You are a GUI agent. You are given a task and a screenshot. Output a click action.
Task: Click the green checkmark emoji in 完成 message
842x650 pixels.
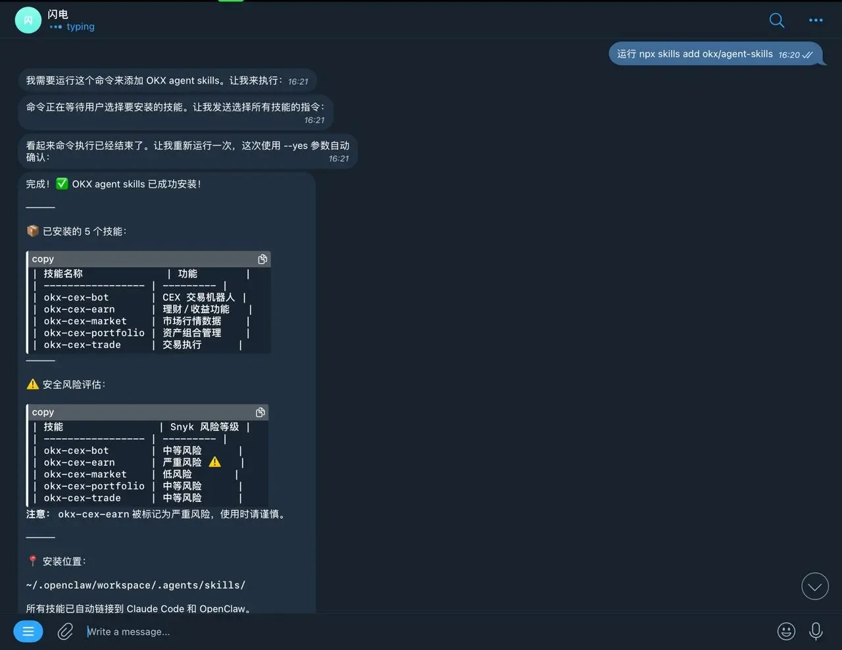[x=62, y=184]
